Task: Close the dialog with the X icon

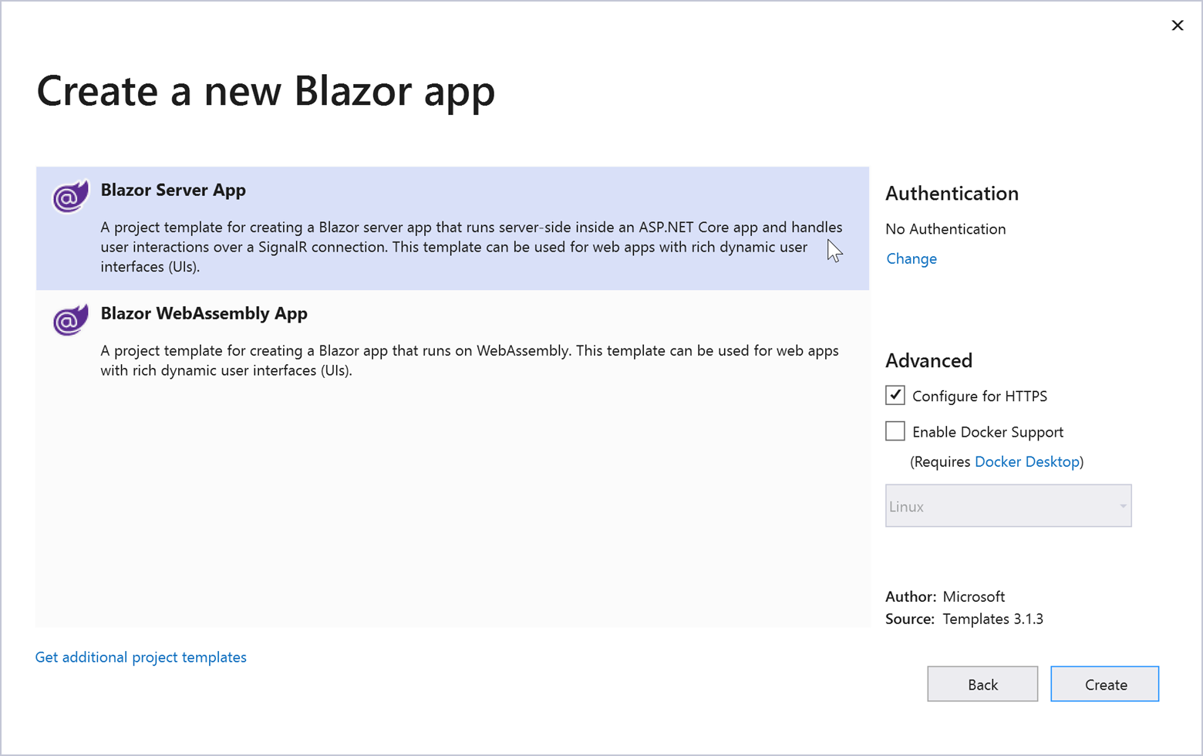Action: tap(1177, 25)
